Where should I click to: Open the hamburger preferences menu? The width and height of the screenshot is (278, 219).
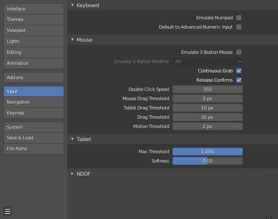[8, 211]
